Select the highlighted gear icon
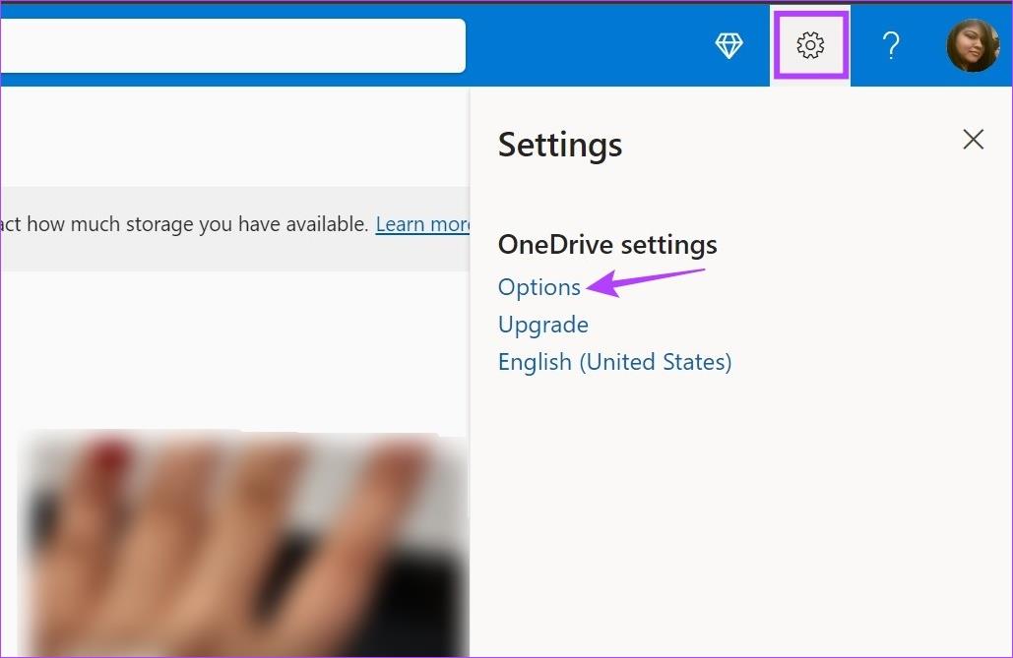 [809, 45]
